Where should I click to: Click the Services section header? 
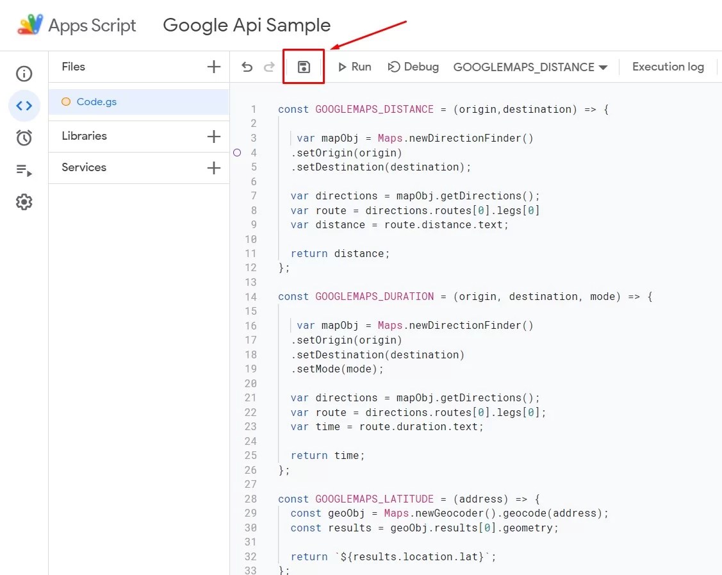(84, 167)
